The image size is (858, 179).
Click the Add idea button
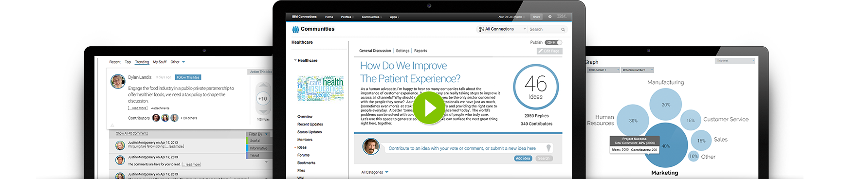tap(523, 159)
